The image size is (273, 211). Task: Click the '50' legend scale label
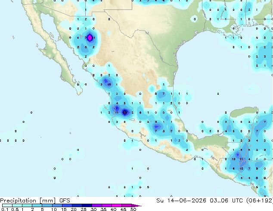click(133, 209)
